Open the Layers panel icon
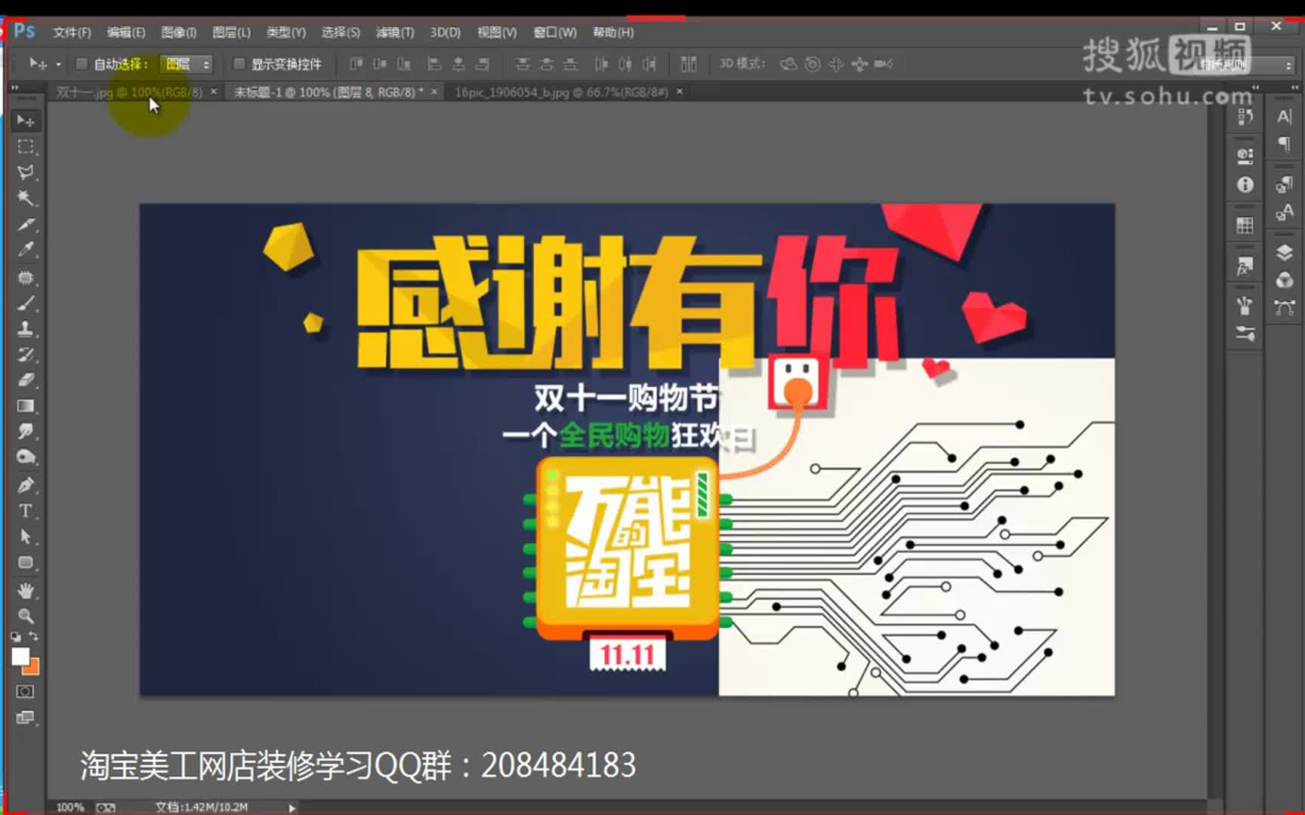The width and height of the screenshot is (1305, 815). coord(1285,253)
